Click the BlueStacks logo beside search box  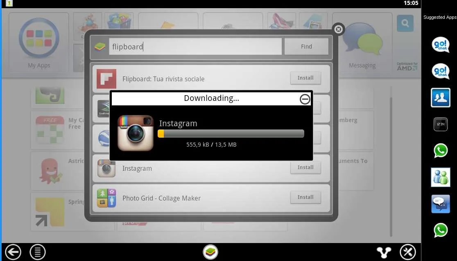click(100, 47)
